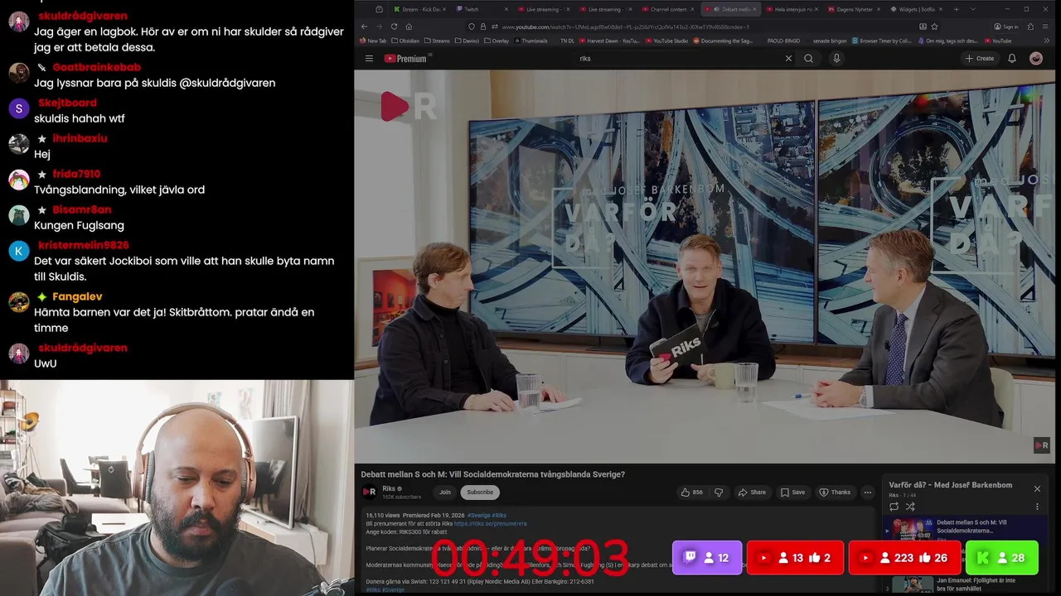1061x596 pixels.
Task: Close the Varför då? playlist panel
Action: click(x=1037, y=488)
